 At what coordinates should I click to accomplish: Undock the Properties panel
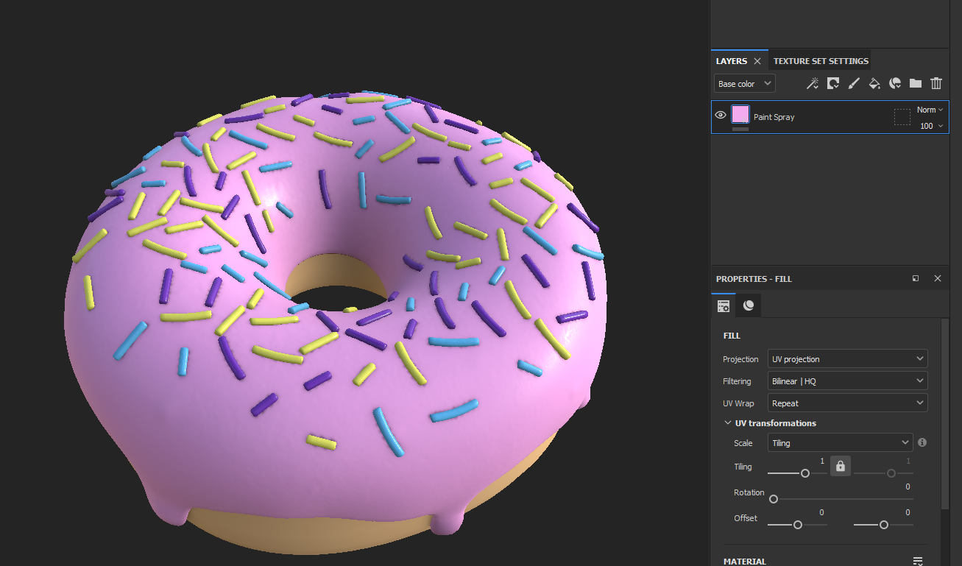[x=916, y=279]
